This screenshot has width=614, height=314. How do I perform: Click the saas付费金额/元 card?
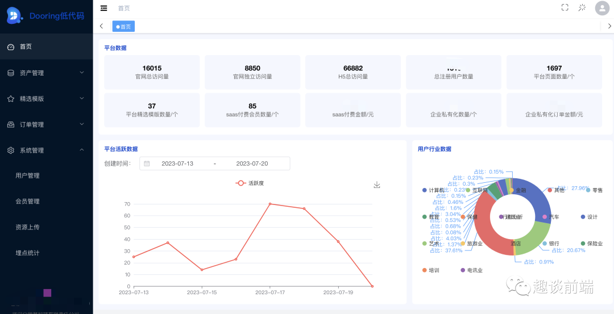pyautogui.click(x=353, y=110)
